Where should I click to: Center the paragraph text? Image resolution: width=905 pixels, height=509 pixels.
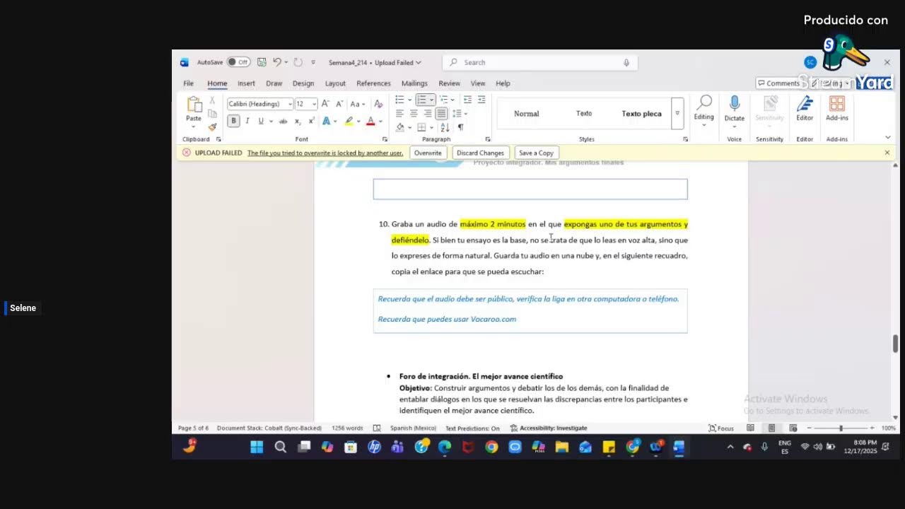tap(414, 113)
